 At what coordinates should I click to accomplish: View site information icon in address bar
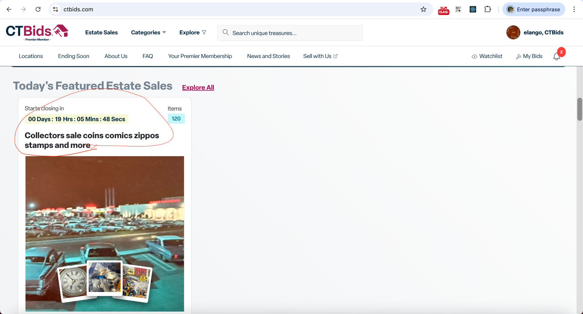[x=56, y=9]
